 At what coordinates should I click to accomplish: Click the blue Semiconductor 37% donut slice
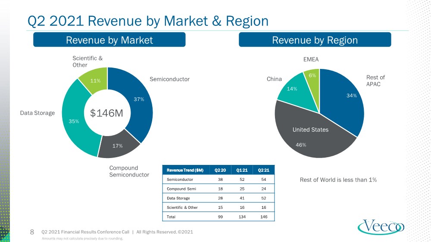pyautogui.click(x=139, y=106)
